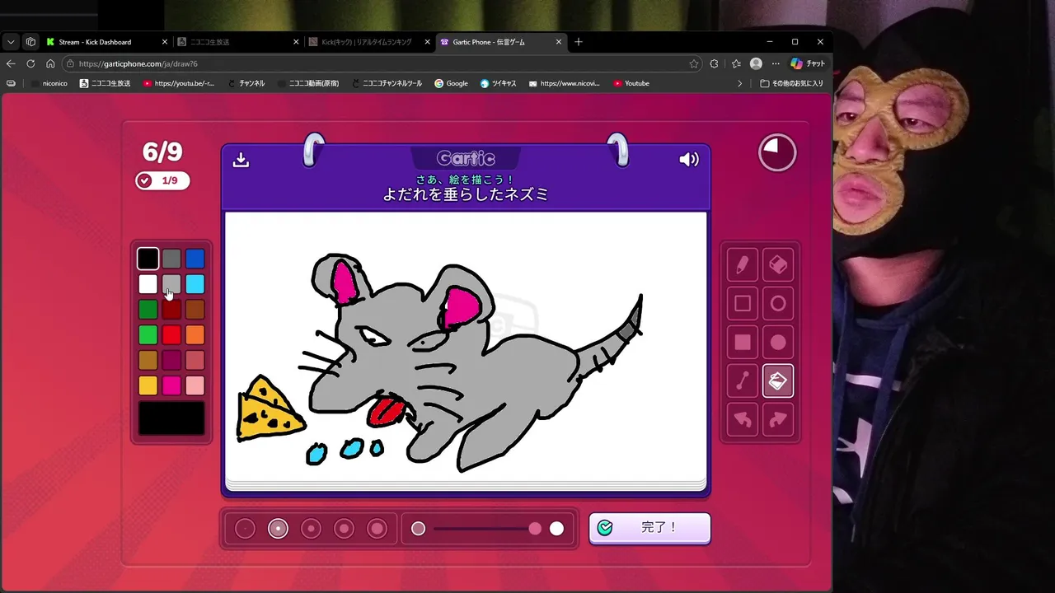The height and width of the screenshot is (593, 1055).
Task: Open the Google bookmark
Action: coord(451,83)
